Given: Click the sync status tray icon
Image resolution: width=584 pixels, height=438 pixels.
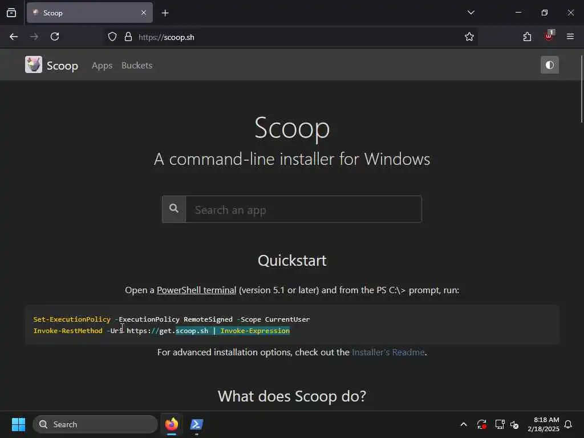Looking at the screenshot, I should (x=481, y=424).
